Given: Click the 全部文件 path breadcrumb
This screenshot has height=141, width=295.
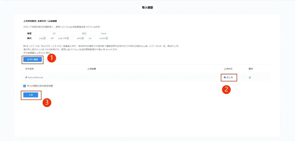Looking at the screenshot, I should [41, 21].
